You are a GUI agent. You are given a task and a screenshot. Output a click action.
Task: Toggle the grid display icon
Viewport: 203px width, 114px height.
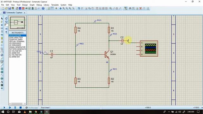(x=52, y=9)
